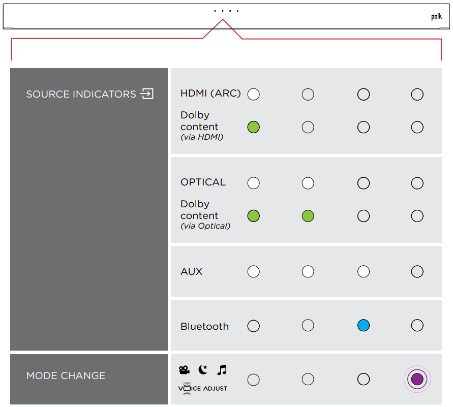Image resolution: width=453 pixels, height=407 pixels.
Task: Click the night mode moon icon
Action: (203, 370)
